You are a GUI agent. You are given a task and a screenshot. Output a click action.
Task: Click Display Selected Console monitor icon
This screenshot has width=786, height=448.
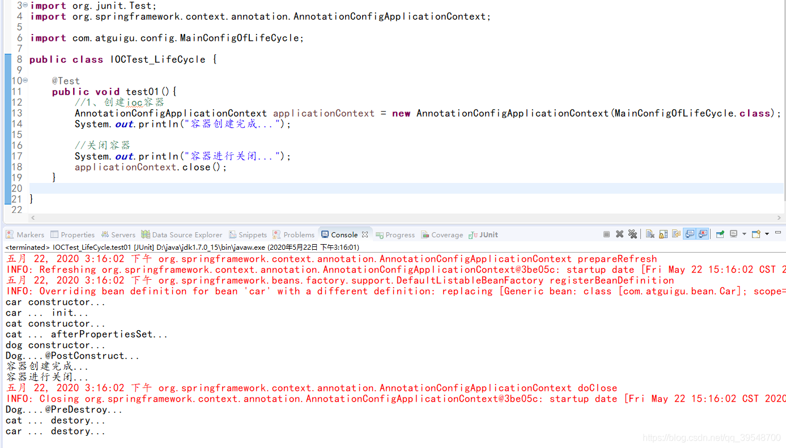click(733, 233)
